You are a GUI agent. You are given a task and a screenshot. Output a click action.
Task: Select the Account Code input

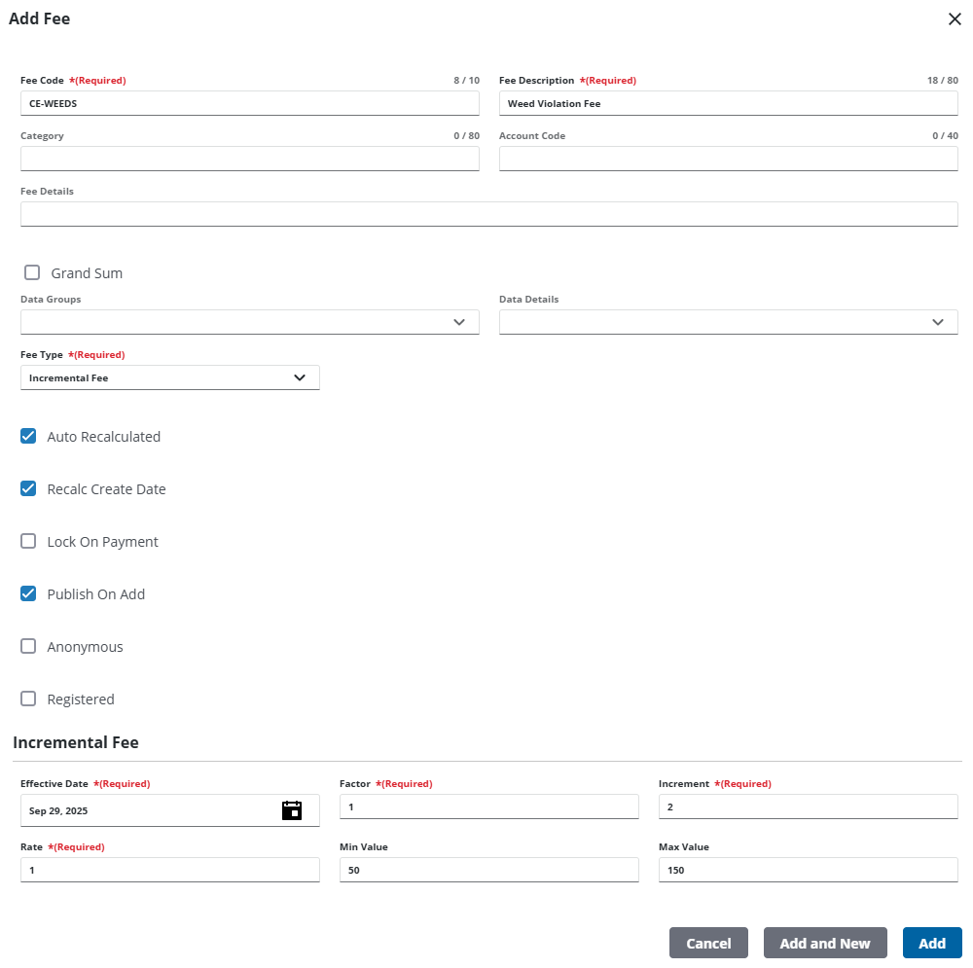point(728,159)
